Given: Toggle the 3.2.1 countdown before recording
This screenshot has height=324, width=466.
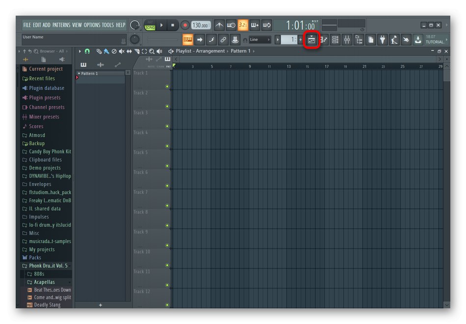Looking at the screenshot, I should [243, 25].
